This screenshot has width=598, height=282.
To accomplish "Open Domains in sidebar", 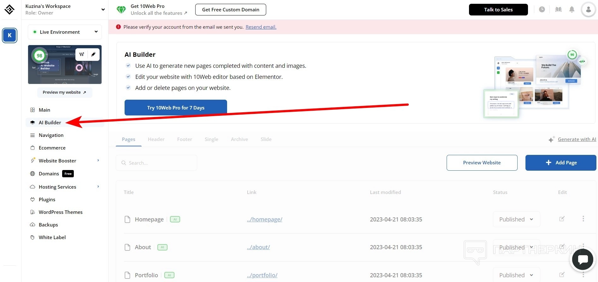I will click(49, 173).
